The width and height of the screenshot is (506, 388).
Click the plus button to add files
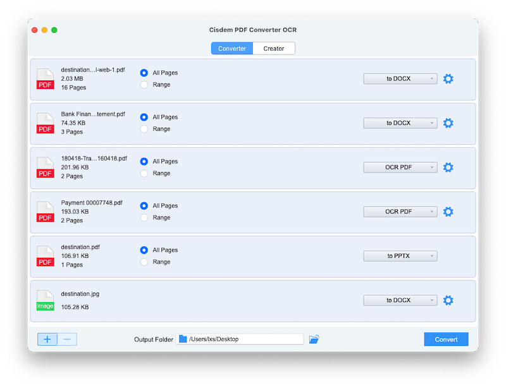click(47, 339)
